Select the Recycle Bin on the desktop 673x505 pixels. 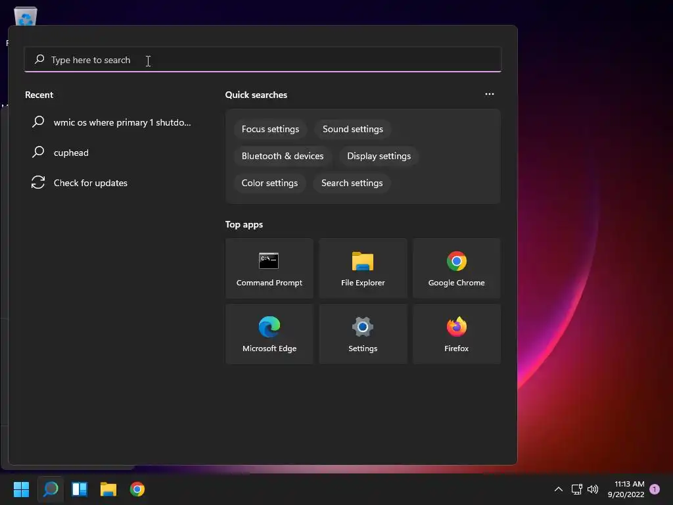coord(26,16)
